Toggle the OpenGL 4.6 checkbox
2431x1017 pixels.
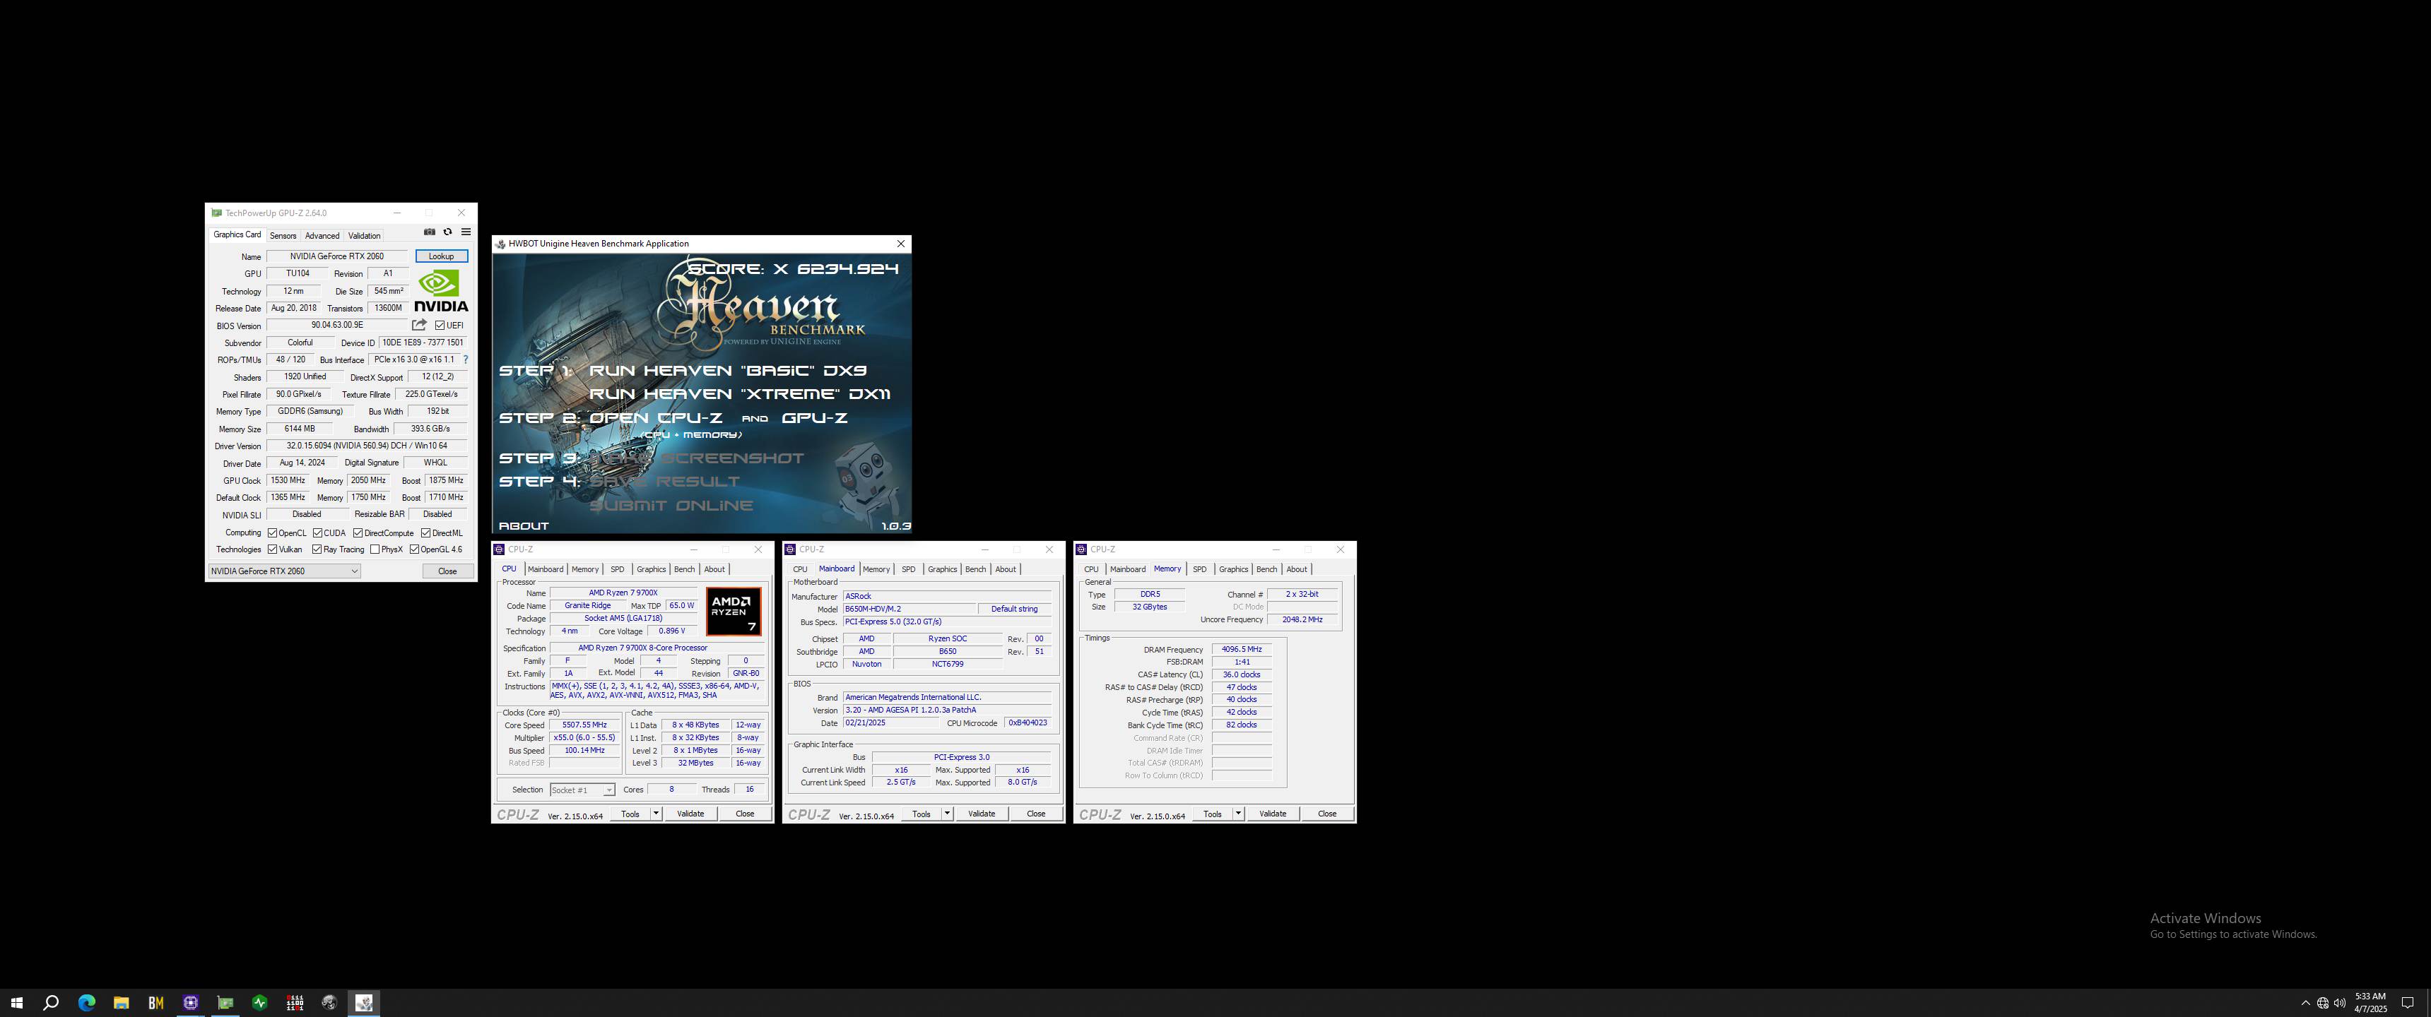(414, 549)
